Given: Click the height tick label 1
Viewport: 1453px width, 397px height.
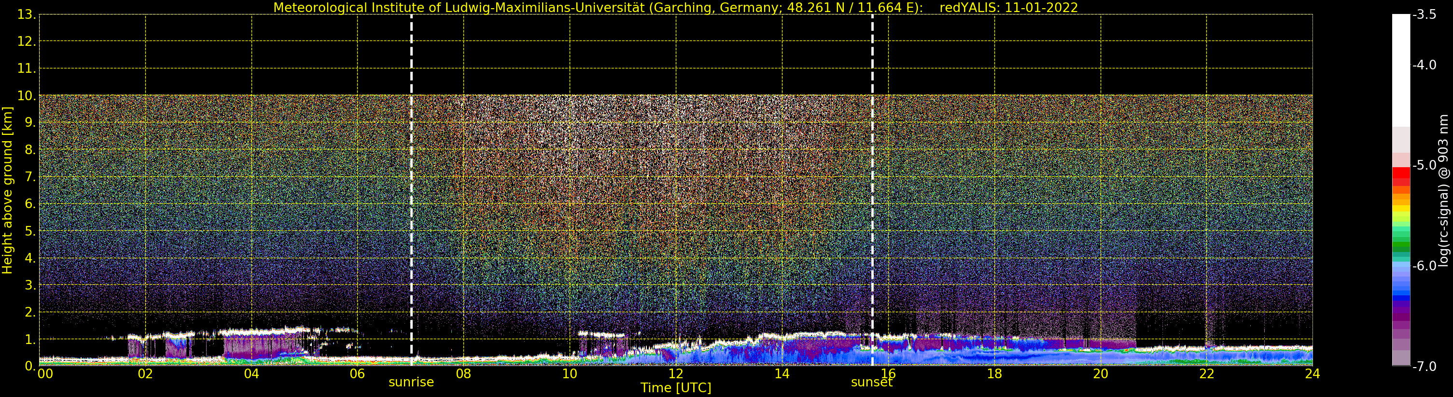Looking at the screenshot, I should coord(30,339).
